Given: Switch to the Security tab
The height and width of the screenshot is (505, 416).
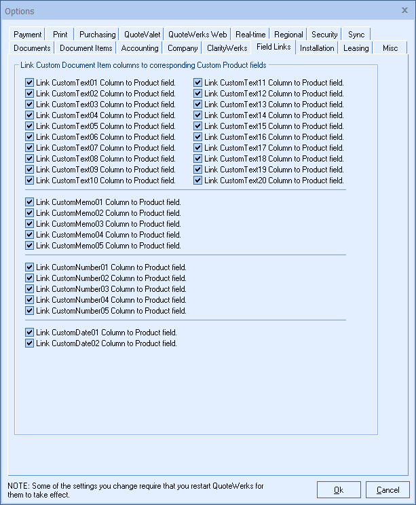Looking at the screenshot, I should 324,35.
